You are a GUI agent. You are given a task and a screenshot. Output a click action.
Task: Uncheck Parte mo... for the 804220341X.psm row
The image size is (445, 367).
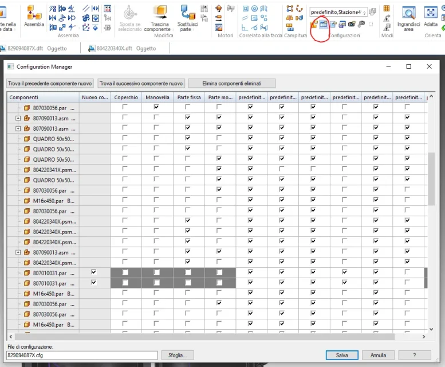point(219,169)
